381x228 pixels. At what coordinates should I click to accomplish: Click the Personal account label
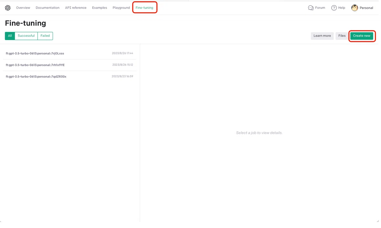(x=366, y=8)
